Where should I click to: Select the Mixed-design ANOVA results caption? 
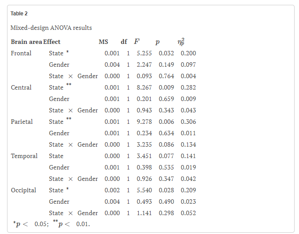point(51,28)
